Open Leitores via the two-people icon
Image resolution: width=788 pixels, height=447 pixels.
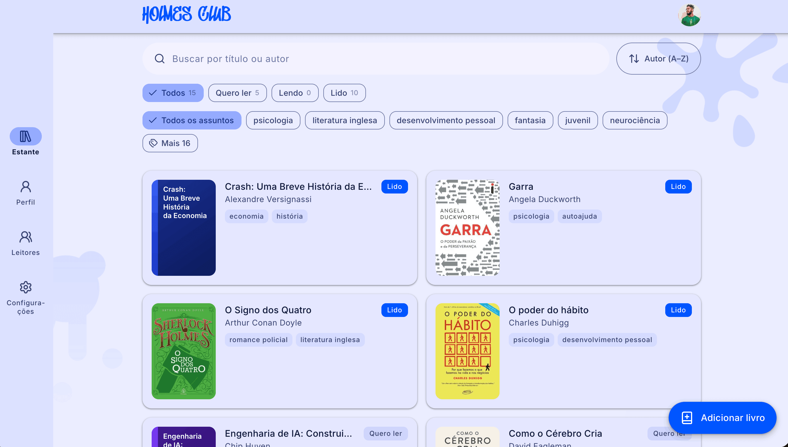25,237
